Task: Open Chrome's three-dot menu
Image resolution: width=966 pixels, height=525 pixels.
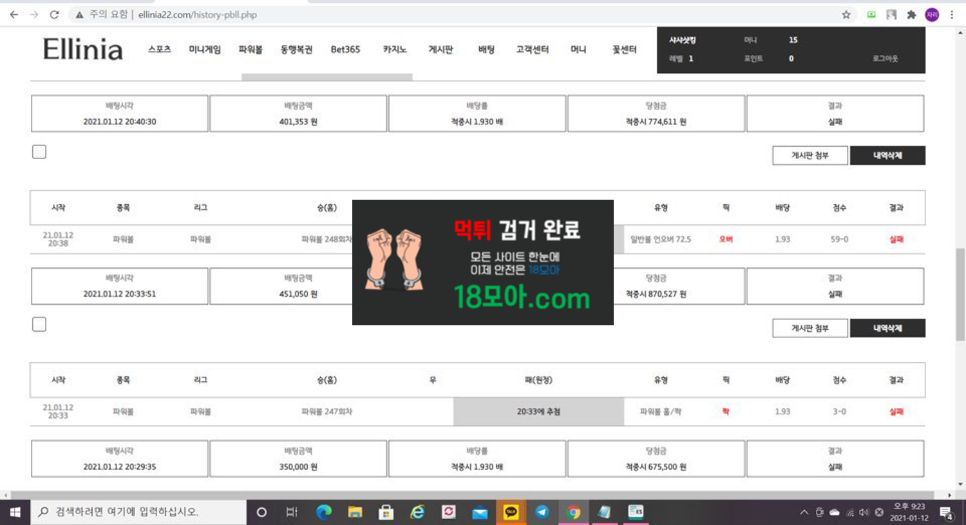Action: coord(952,14)
